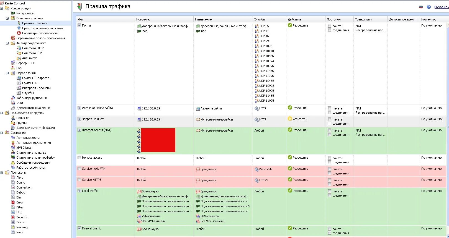Click the Intrusion prevention shield icon
Viewport: 449px width, 238px height.
[19, 28]
